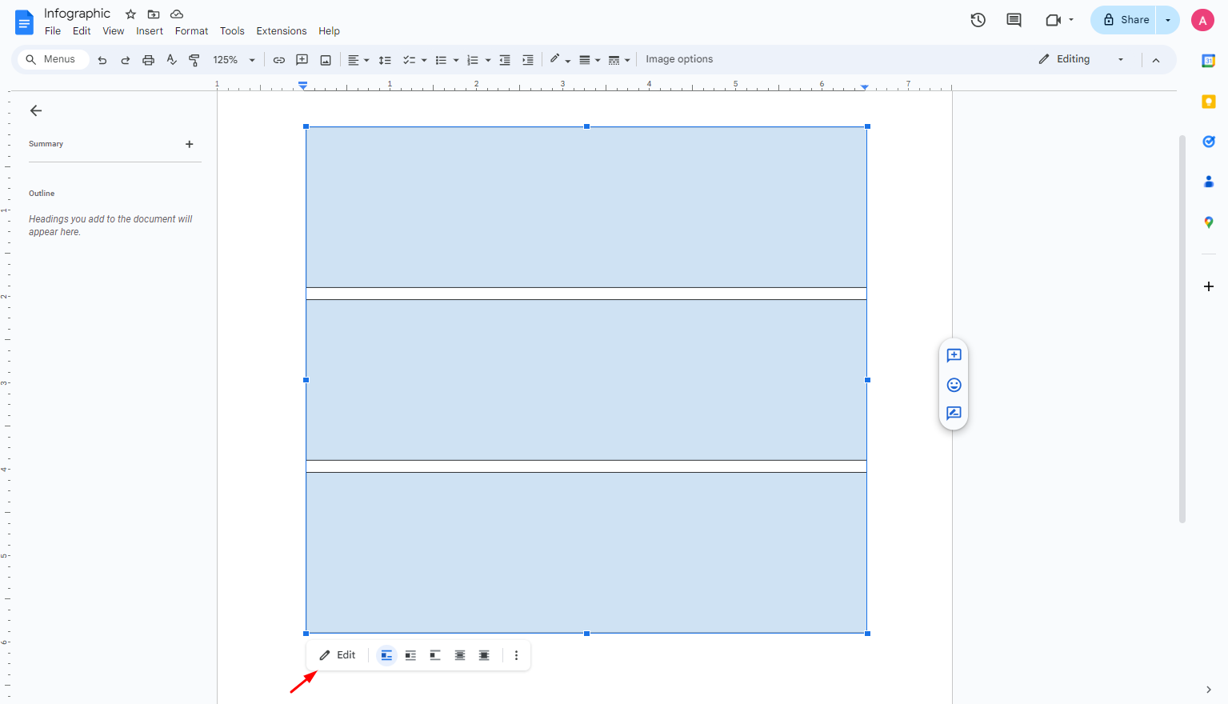Open version history via clock icon
Image resolution: width=1228 pixels, height=704 pixels.
(x=978, y=20)
